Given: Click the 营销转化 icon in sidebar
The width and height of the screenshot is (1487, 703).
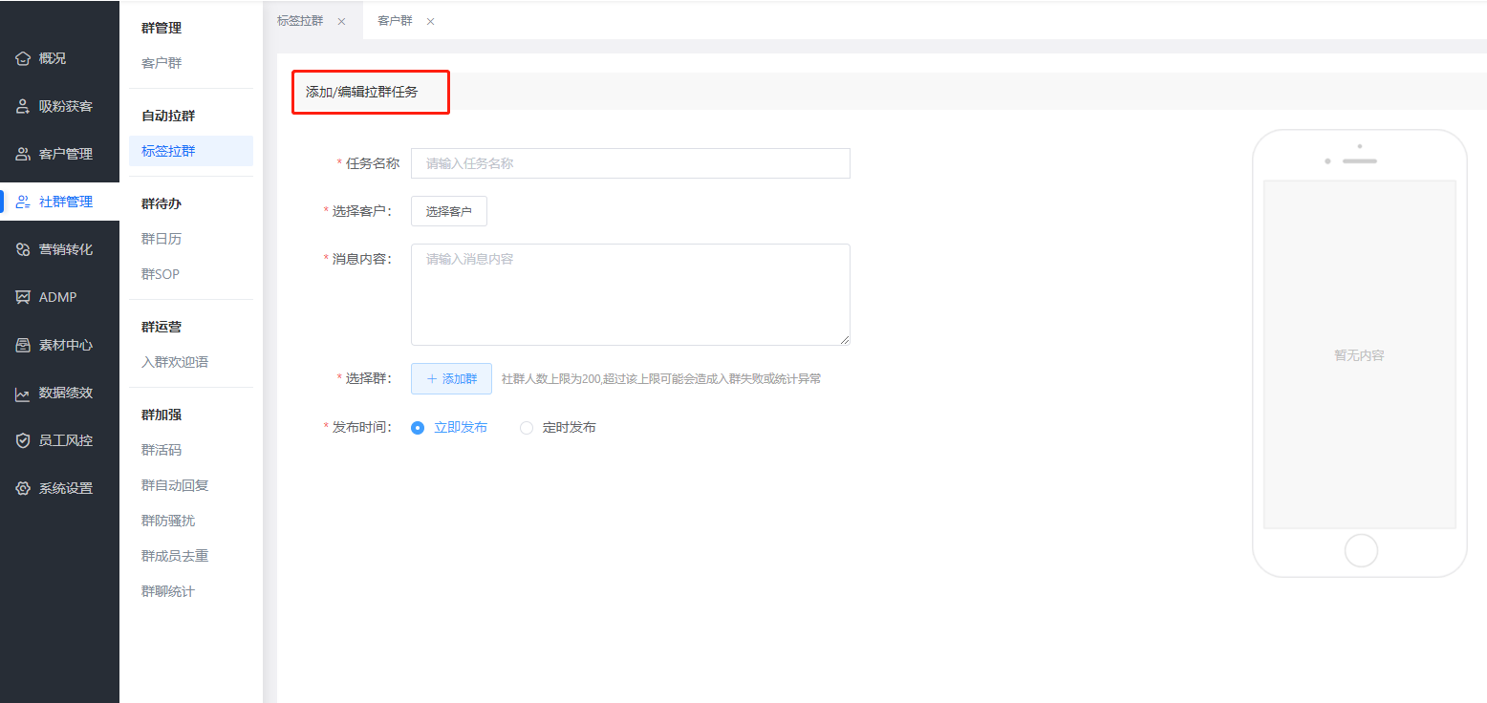Looking at the screenshot, I should 23,249.
